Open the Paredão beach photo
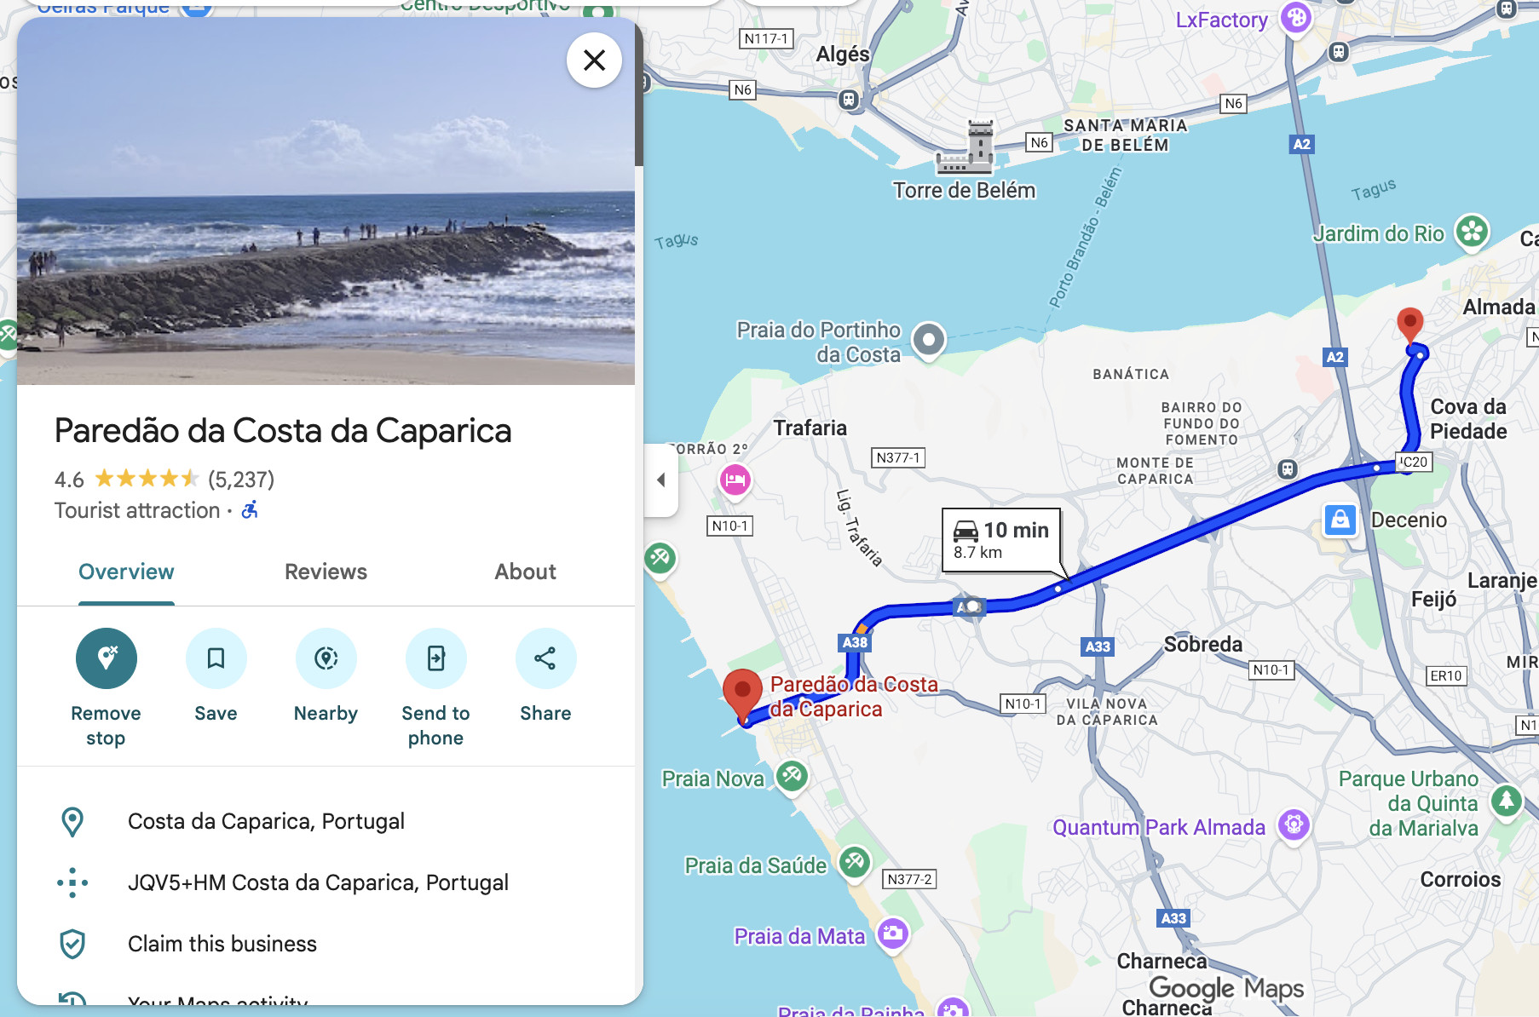This screenshot has width=1539, height=1017. (x=326, y=201)
